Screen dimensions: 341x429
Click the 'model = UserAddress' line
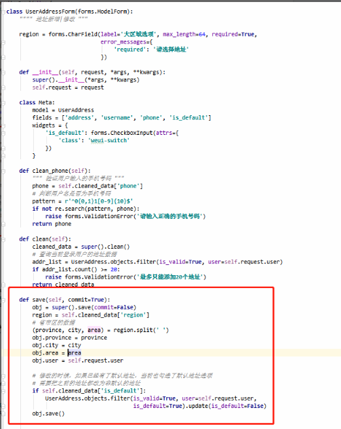pyautogui.click(x=63, y=110)
